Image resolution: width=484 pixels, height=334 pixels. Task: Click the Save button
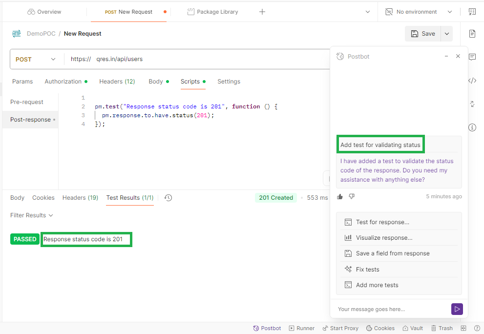click(423, 33)
